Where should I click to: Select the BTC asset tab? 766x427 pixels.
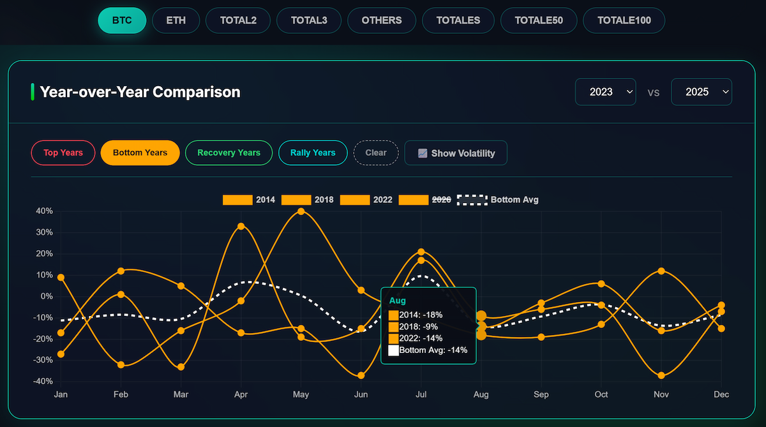(122, 20)
